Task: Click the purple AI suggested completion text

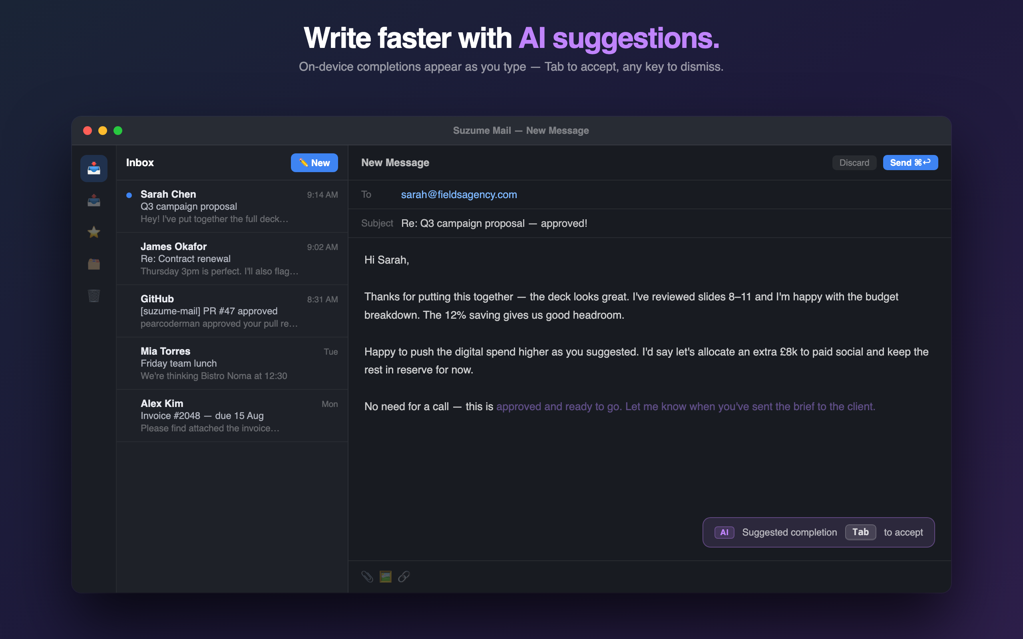Action: tap(685, 407)
